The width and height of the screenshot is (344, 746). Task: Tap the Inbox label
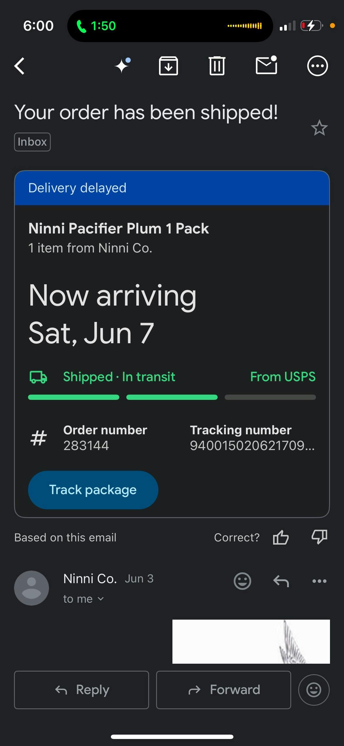click(x=32, y=142)
